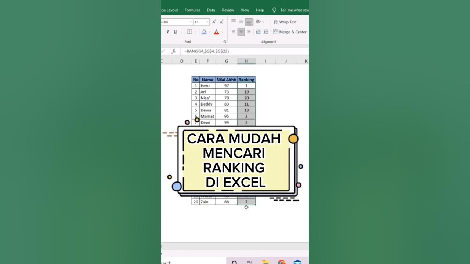Select the cell containing Zain
The height and width of the screenshot is (264, 470).
coord(207,202)
